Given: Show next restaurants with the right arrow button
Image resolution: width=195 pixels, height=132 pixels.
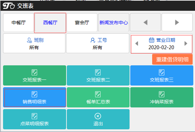Looking at the screenshot, I should click(x=177, y=22).
